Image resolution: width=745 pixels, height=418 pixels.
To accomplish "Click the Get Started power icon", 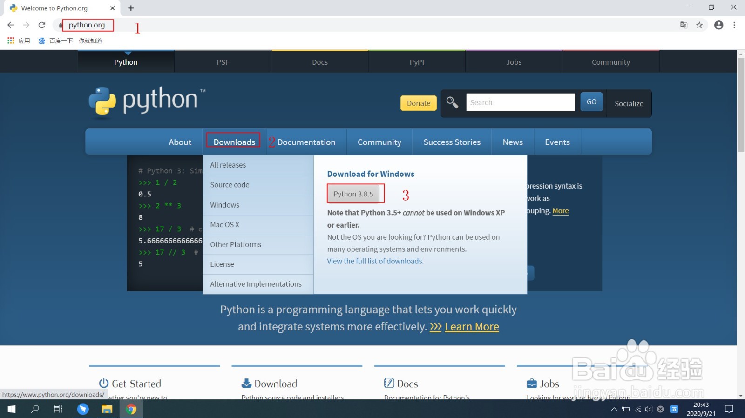I will [103, 383].
